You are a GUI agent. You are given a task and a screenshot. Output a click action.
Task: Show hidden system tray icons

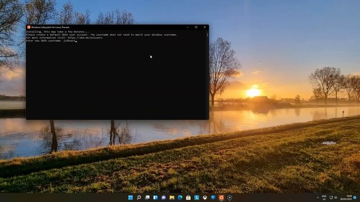318,198
